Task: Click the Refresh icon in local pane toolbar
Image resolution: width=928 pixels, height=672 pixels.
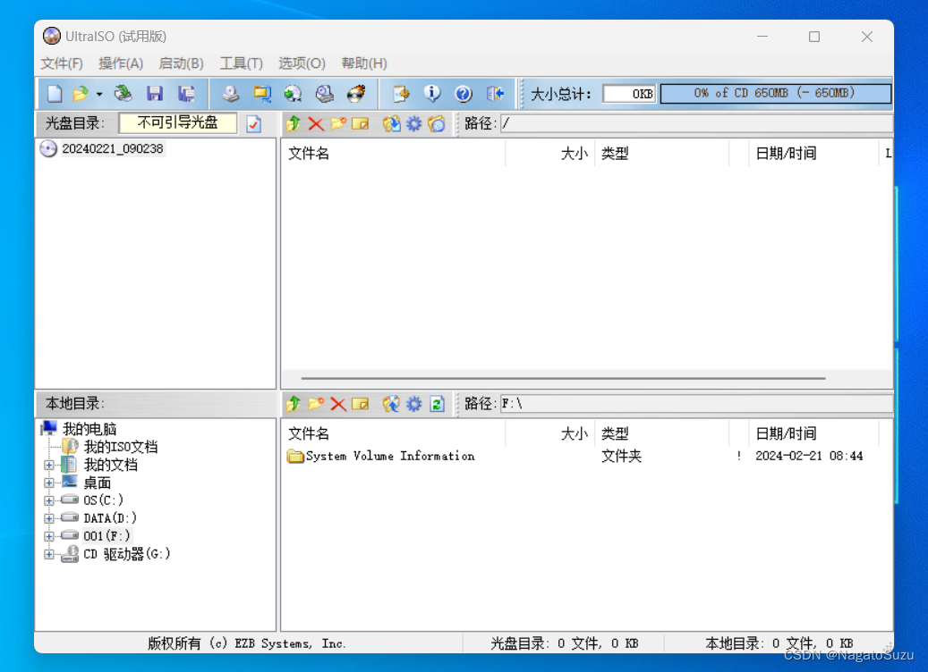Action: click(437, 404)
